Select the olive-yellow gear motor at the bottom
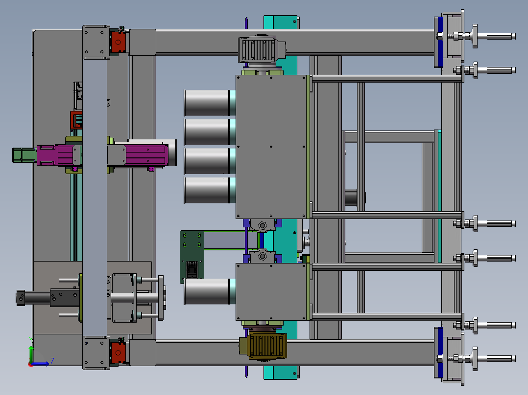The width and height of the screenshot is (528, 395). pyautogui.click(x=263, y=346)
